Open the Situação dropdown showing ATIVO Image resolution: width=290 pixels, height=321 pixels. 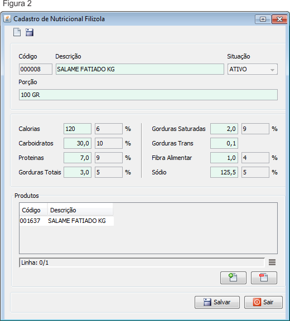tap(253, 69)
